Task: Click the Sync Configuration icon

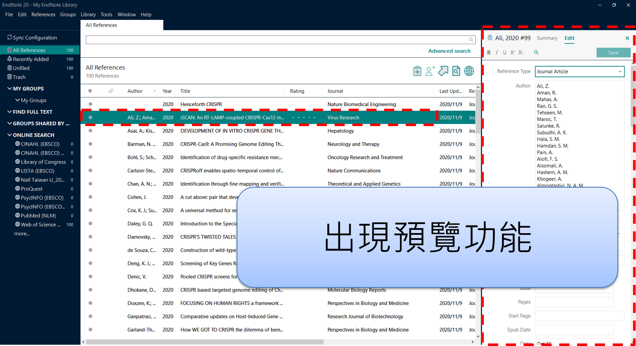Action: (x=9, y=37)
